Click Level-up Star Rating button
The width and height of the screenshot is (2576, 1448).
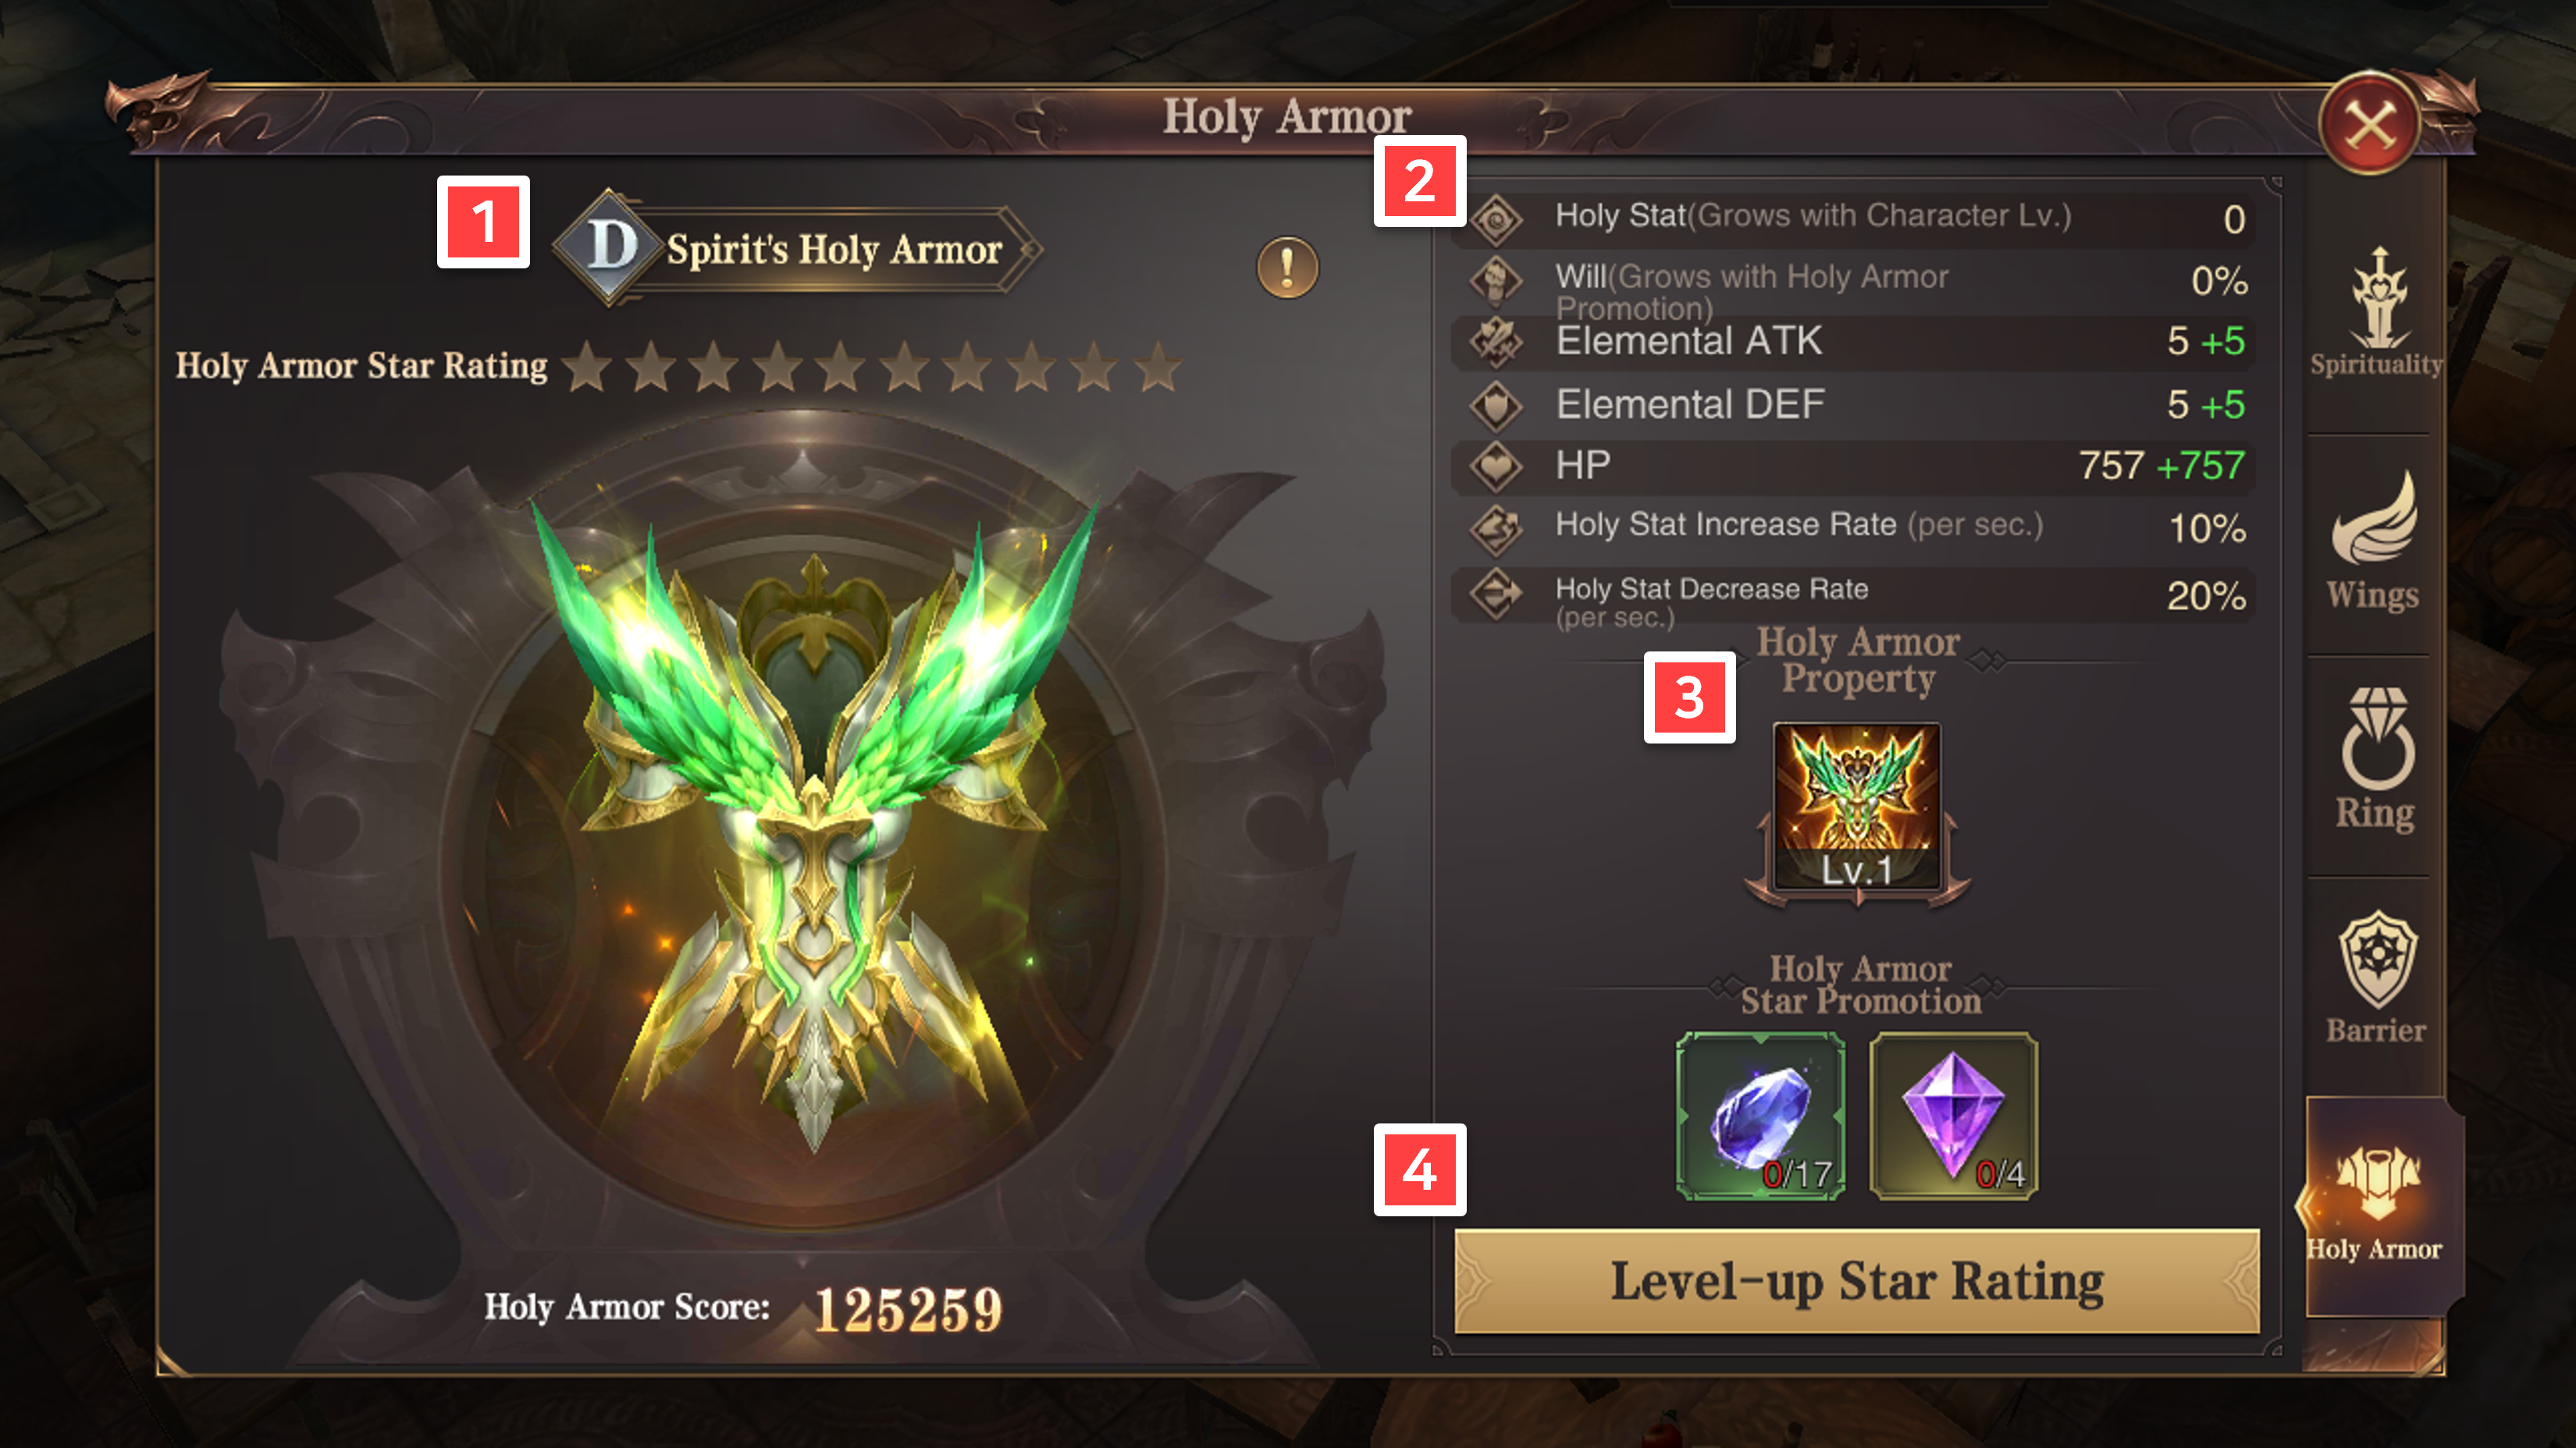point(1857,1281)
